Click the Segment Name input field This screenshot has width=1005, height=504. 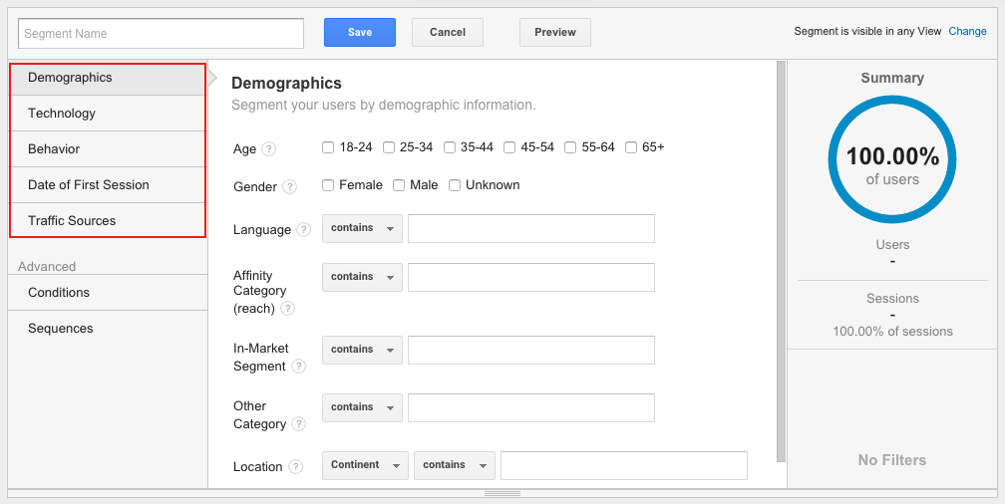[x=161, y=33]
